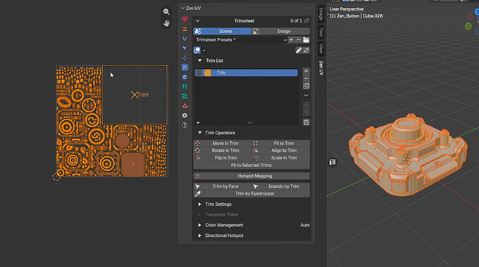Expand the Trim Settings section
Image resolution: width=479 pixels, height=267 pixels.
[x=200, y=204]
